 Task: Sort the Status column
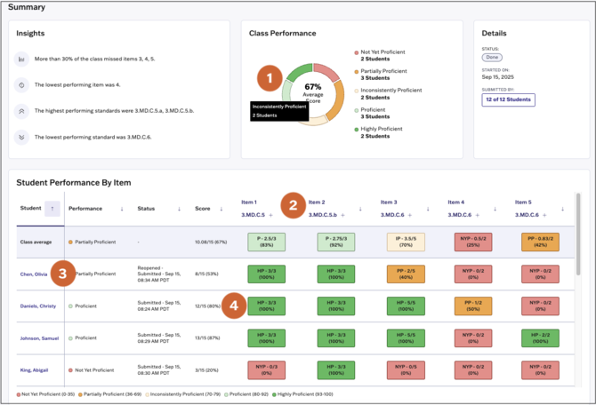(179, 209)
